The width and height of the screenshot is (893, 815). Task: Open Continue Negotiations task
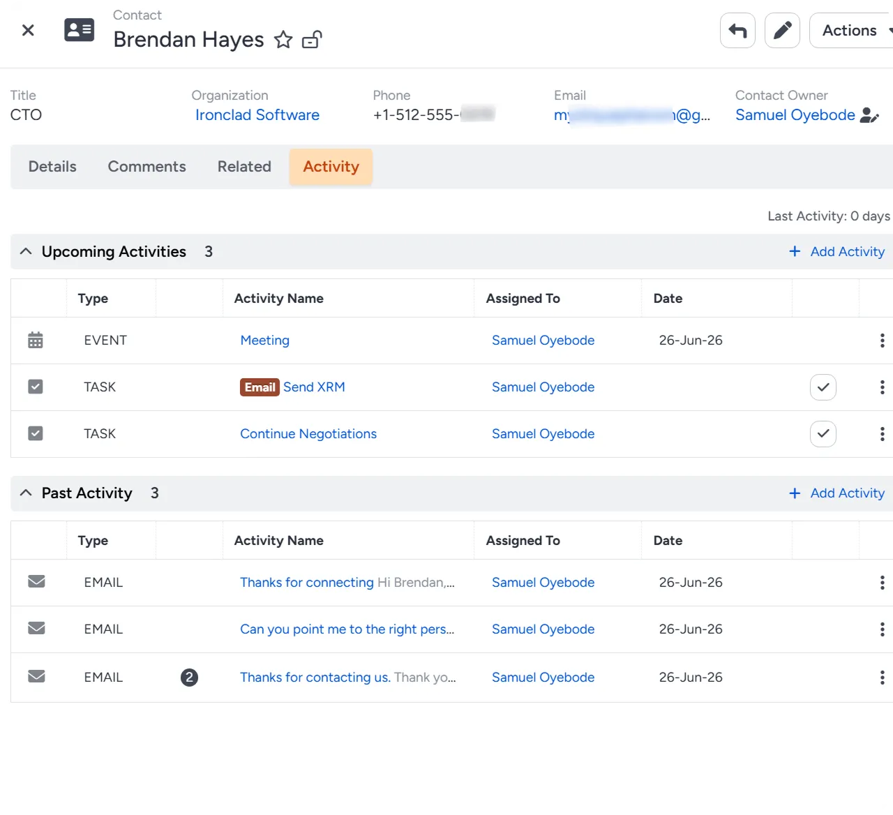(x=308, y=434)
